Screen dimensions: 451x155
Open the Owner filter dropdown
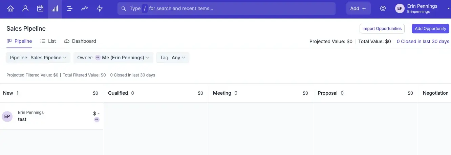(x=113, y=58)
